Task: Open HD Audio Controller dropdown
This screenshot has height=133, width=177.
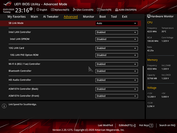Action: point(117,80)
